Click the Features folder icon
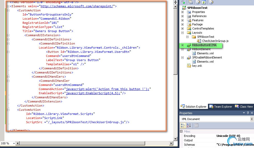Viewport: 254px width, 148px height. pos(189,20)
